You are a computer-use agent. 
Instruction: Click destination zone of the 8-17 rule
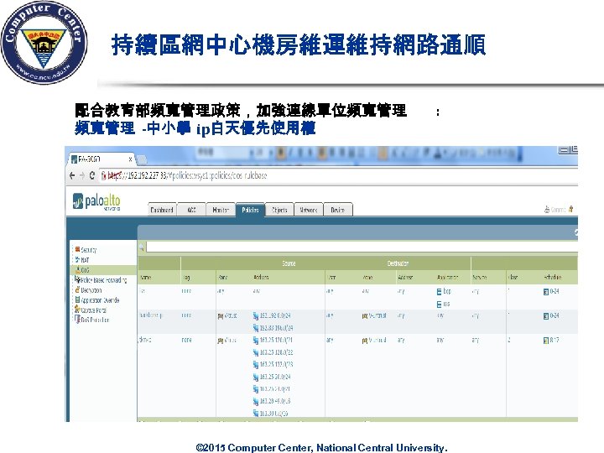374,341
